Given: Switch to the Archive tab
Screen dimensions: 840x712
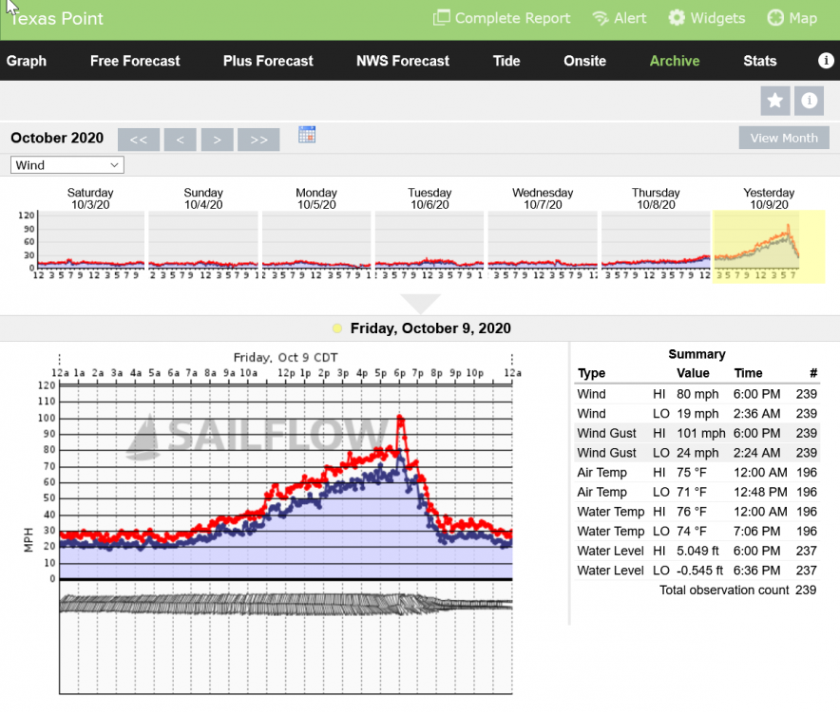Looking at the screenshot, I should [x=675, y=61].
